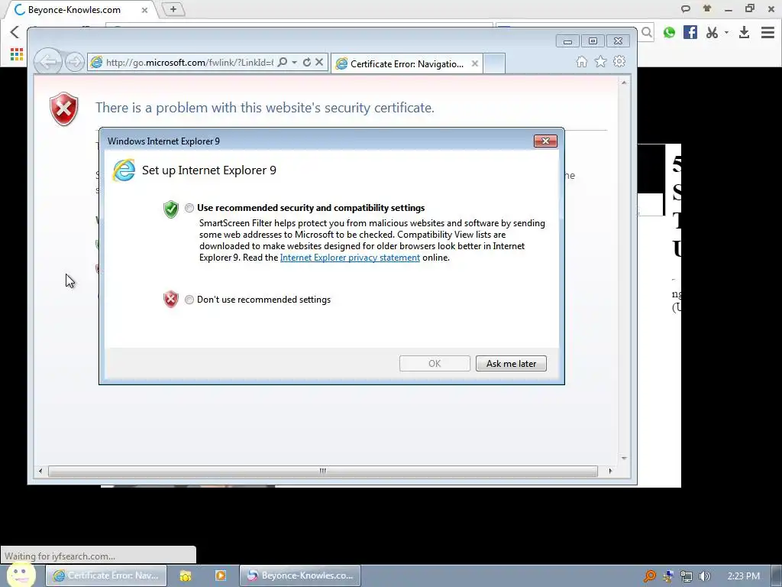This screenshot has height=587, width=782.
Task: Open the Internet Explorer privacy statement link
Action: pyautogui.click(x=350, y=258)
